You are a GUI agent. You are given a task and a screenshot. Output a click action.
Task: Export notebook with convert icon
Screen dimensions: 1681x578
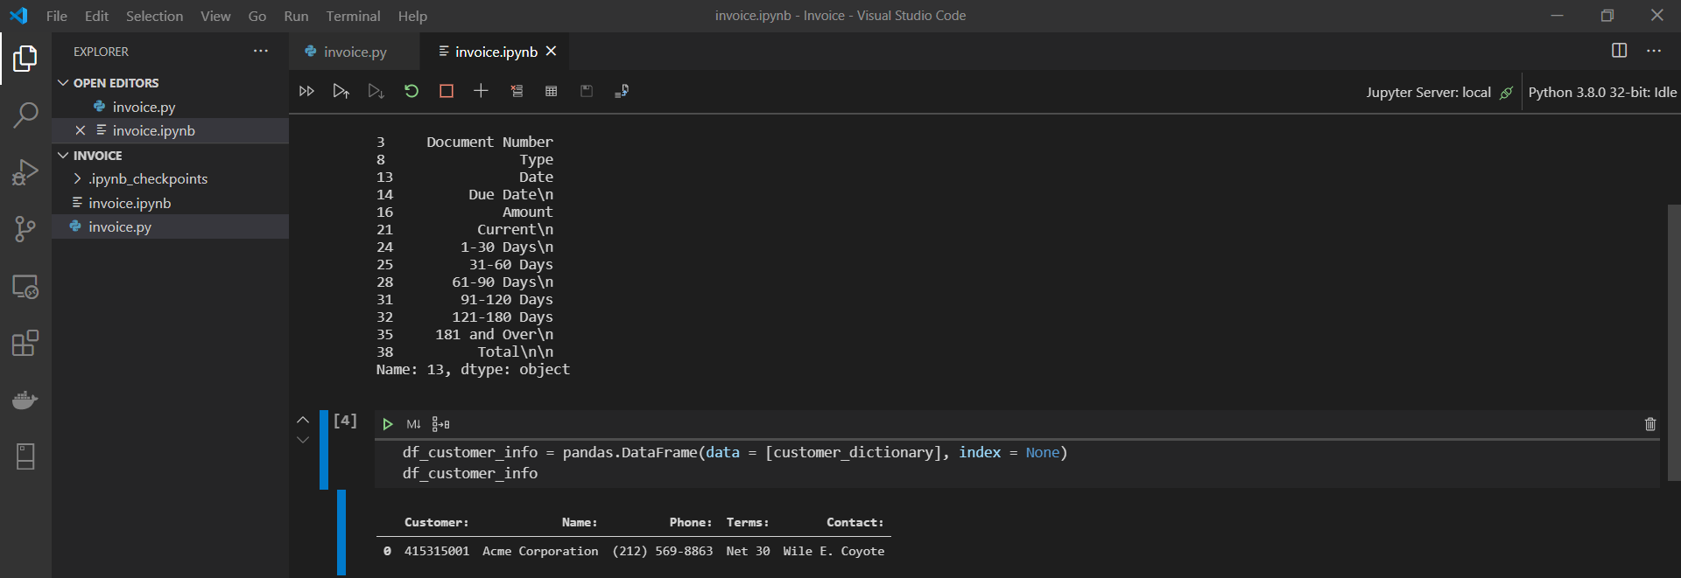622,91
